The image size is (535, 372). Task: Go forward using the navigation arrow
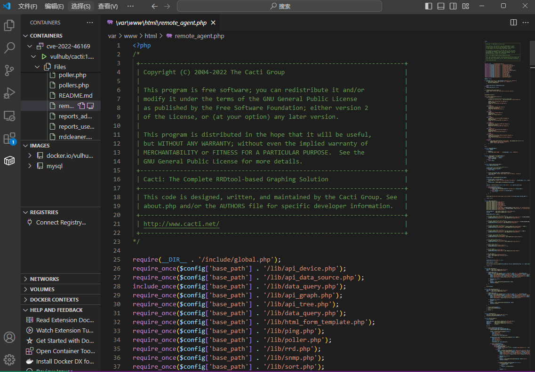pyautogui.click(x=167, y=6)
